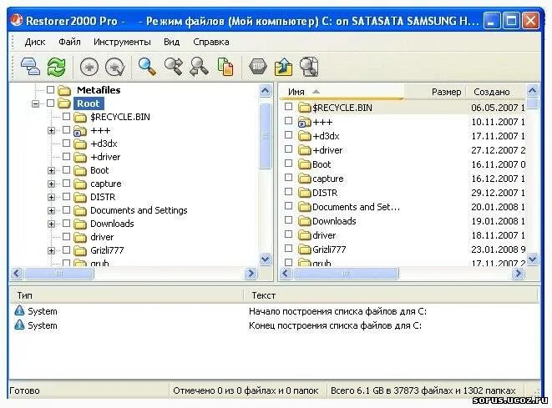552x408 pixels.
Task: Click status text Всего 6.1 GB
Action: click(423, 390)
